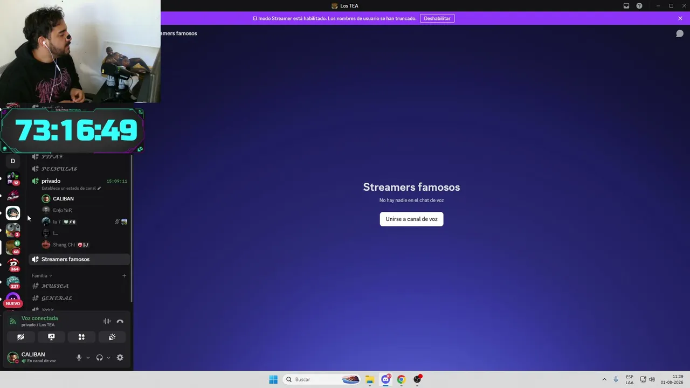Switch the ESP LAA keyboard language

(x=630, y=379)
